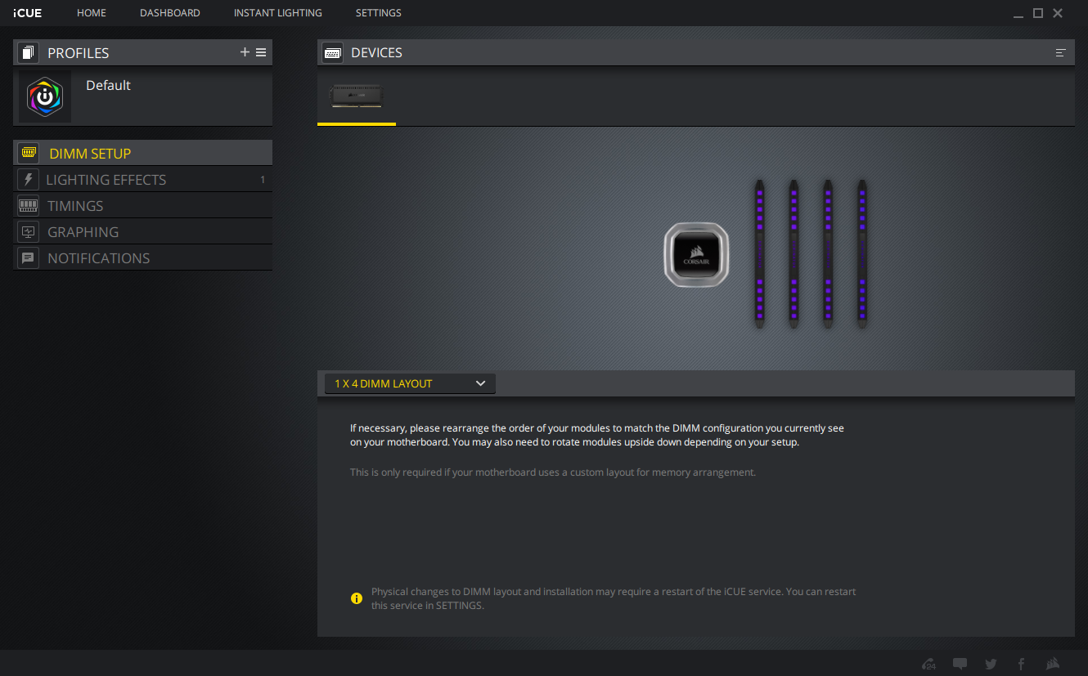This screenshot has width=1088, height=676.
Task: Select DIMM SETUP in the sidebar
Action: point(143,153)
